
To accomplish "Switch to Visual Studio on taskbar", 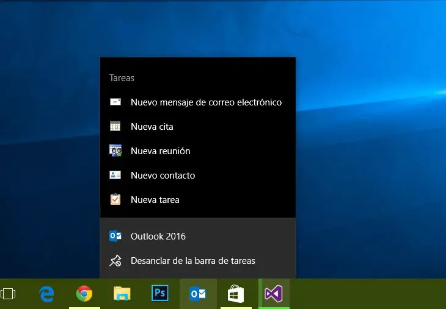I will coord(274,294).
